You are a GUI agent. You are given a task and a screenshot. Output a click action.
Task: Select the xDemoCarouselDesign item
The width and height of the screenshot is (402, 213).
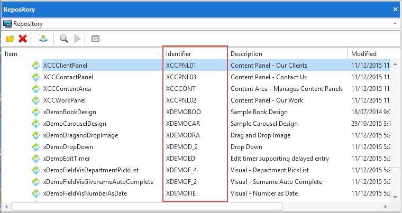[x=75, y=124]
